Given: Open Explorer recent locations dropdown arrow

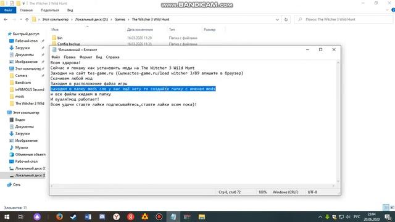Looking at the screenshot, I should pos(21,19).
